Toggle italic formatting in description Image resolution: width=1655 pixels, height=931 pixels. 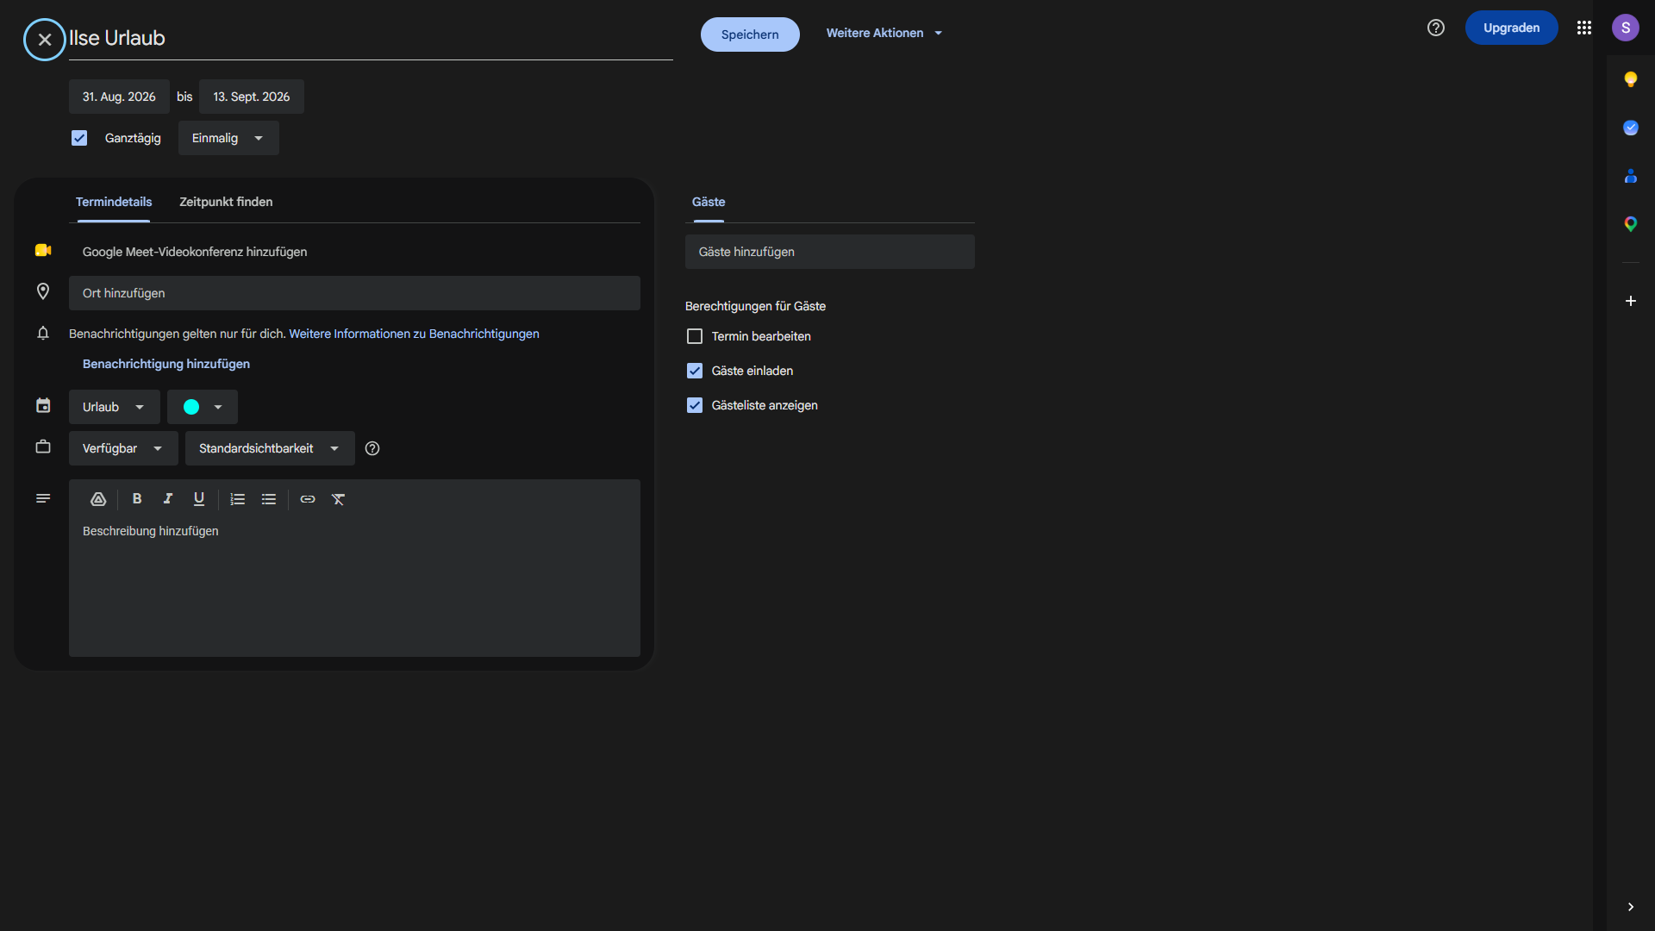[168, 499]
